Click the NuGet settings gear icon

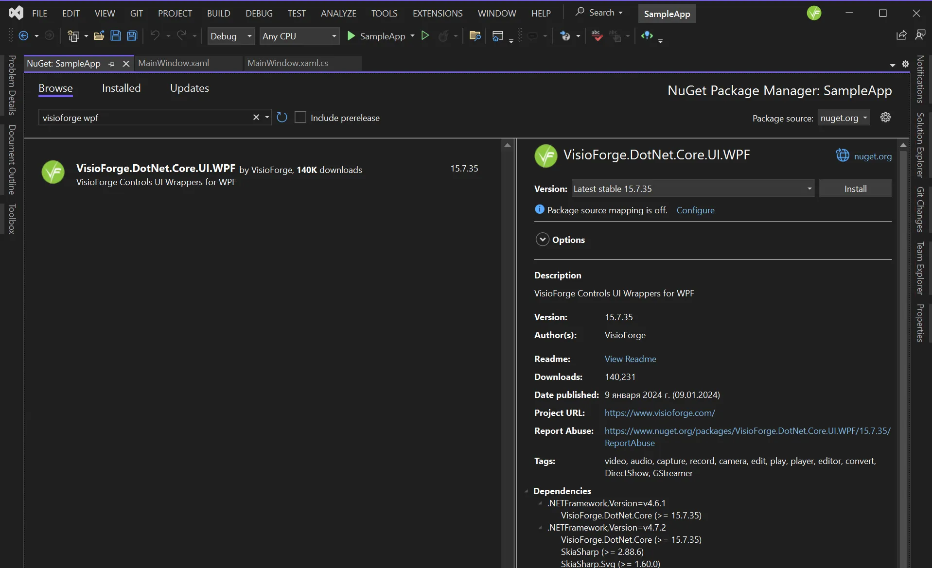coord(885,117)
